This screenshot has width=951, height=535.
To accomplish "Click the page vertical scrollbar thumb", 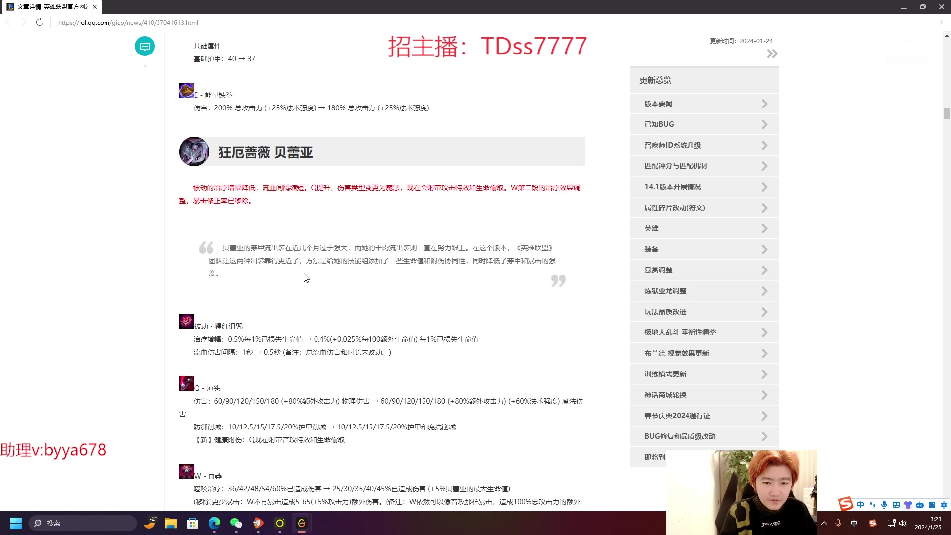I will pyautogui.click(x=947, y=113).
